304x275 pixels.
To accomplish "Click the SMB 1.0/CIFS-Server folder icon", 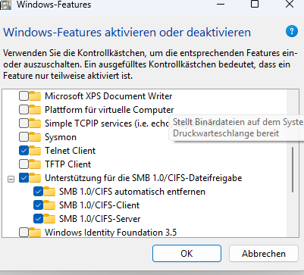I will click(49, 219).
